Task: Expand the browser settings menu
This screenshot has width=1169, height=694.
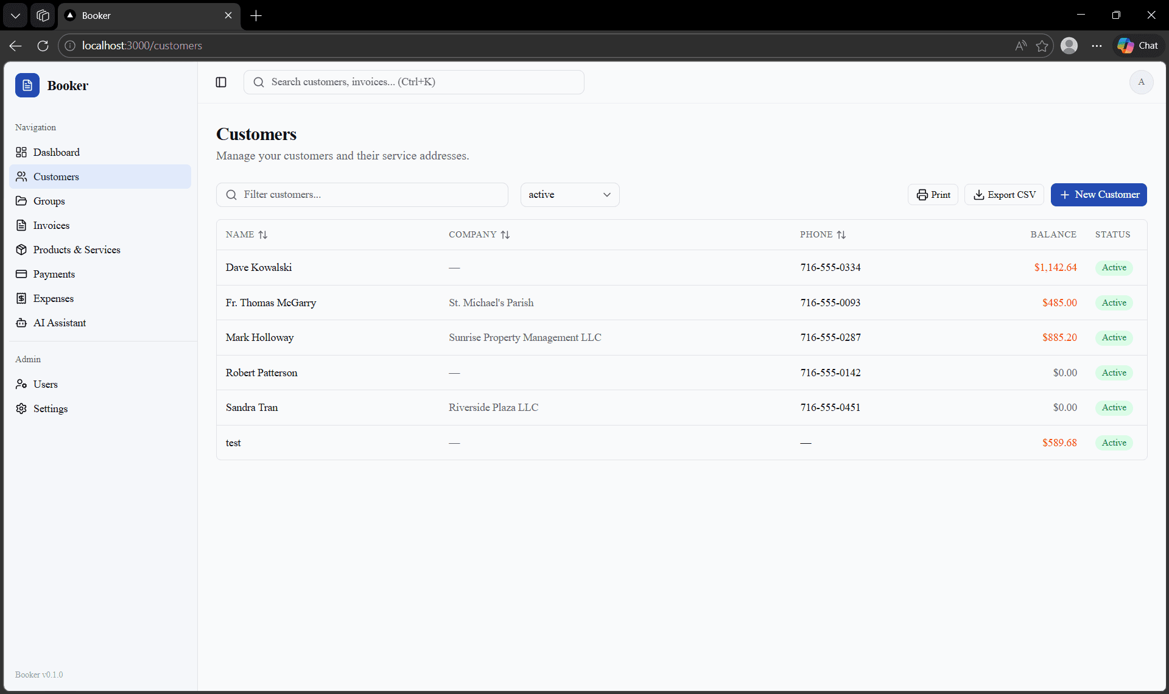Action: tap(1097, 46)
